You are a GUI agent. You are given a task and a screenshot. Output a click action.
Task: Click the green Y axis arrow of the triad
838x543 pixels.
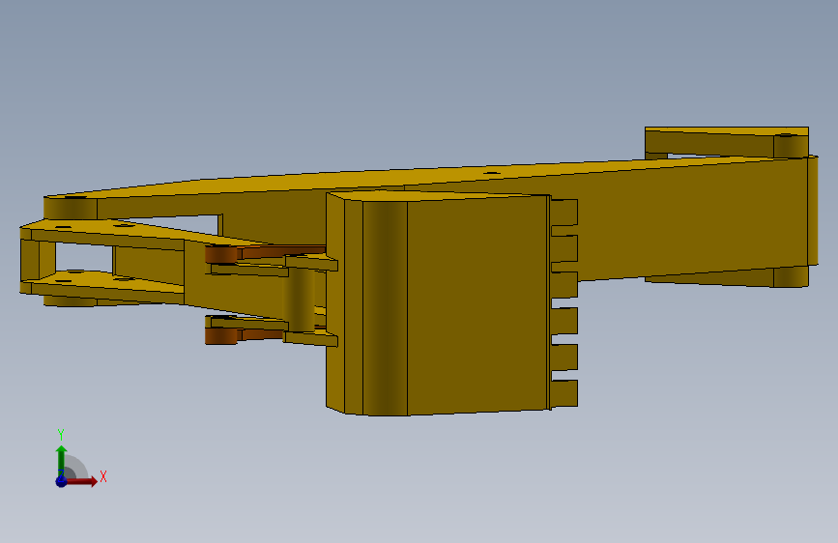click(61, 460)
